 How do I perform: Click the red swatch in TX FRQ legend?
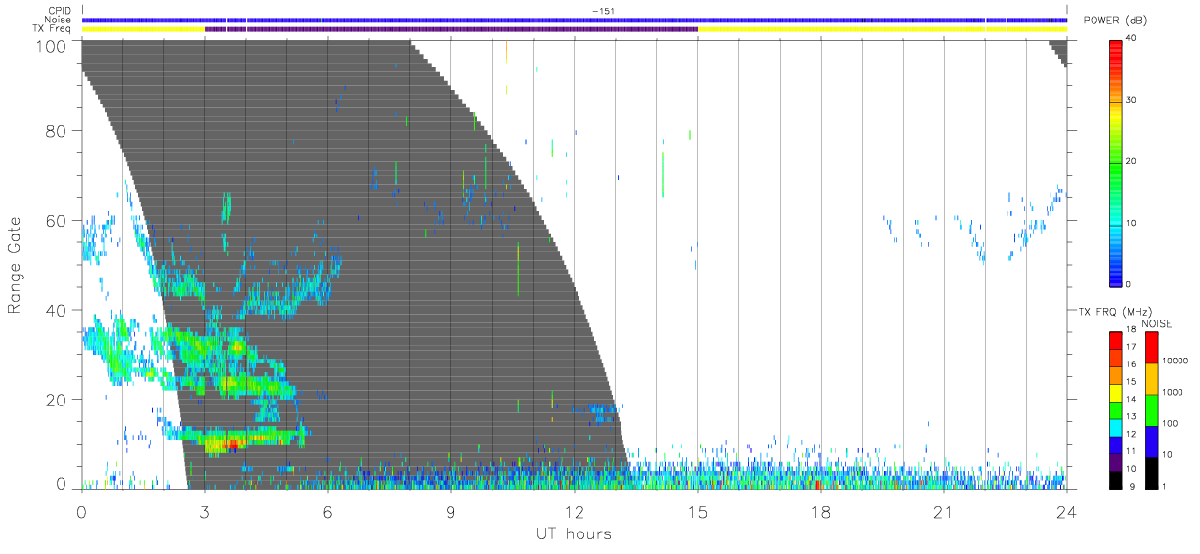(x=1116, y=340)
